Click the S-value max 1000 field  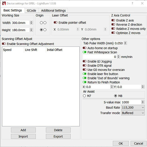pyautogui.click(x=131, y=102)
